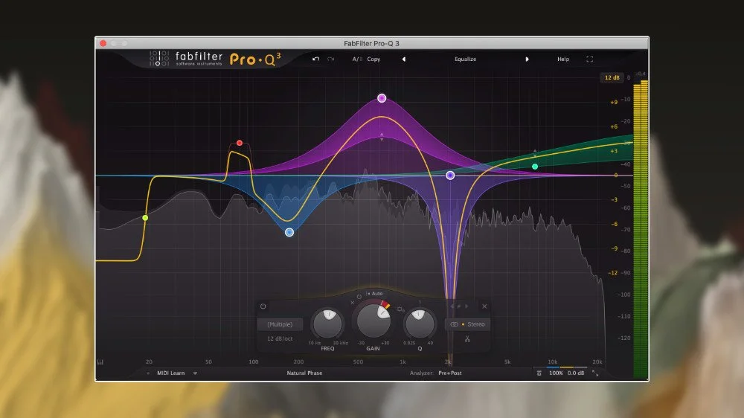This screenshot has height=418, width=744.
Task: Click the redo arrow icon
Action: pyautogui.click(x=331, y=59)
